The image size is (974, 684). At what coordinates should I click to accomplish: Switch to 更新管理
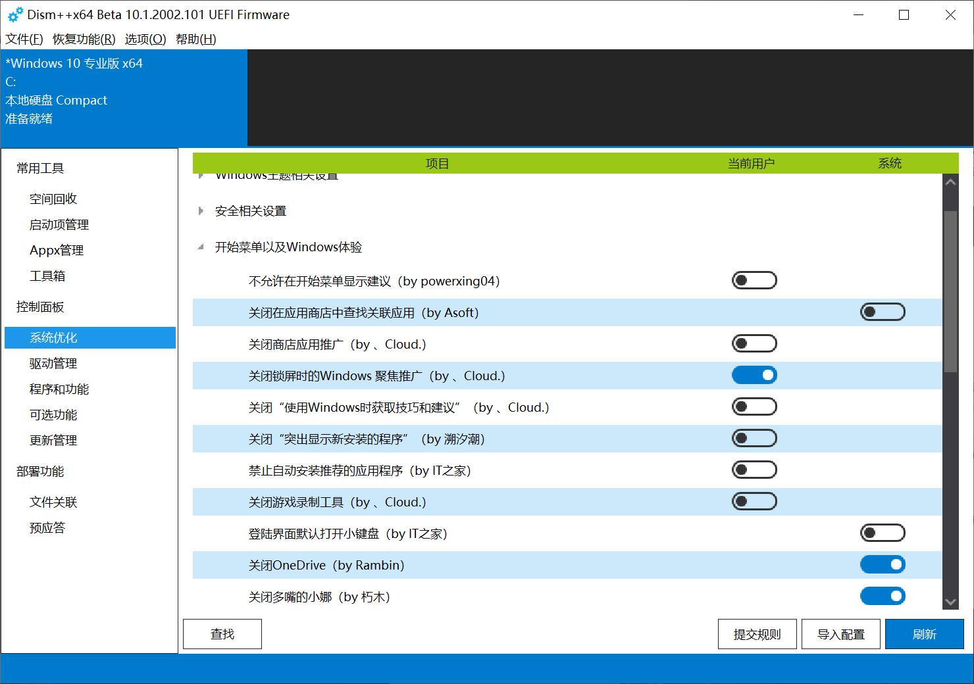pos(53,440)
